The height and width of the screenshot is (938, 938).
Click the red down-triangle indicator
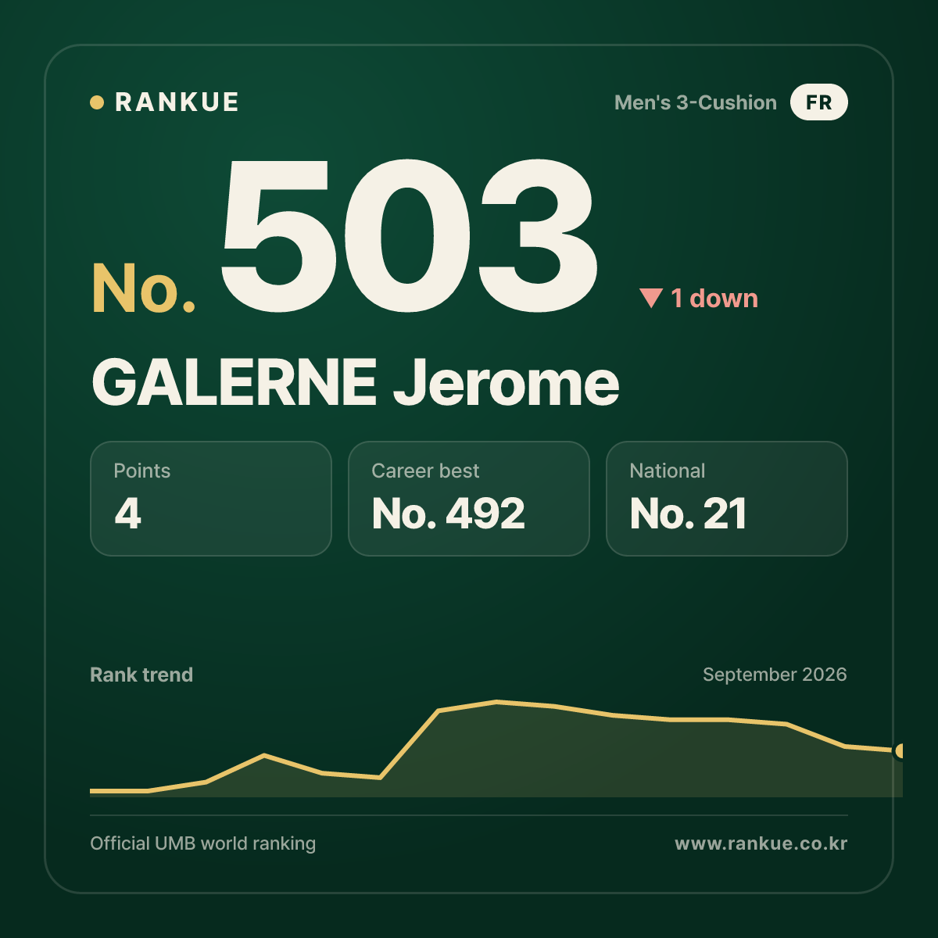(650, 299)
